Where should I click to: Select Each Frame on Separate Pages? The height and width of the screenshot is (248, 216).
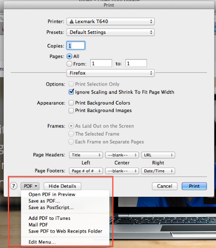[71, 142]
